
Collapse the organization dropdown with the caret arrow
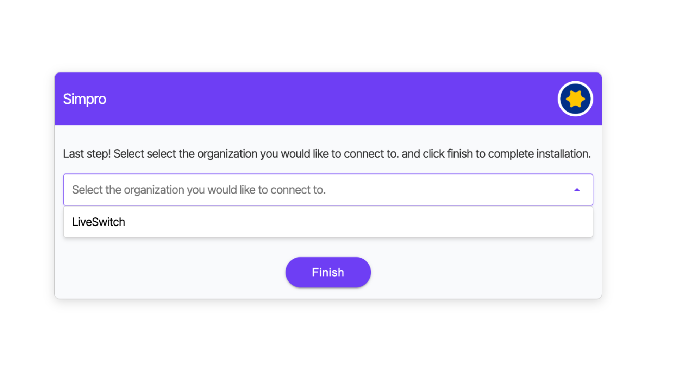click(x=577, y=190)
